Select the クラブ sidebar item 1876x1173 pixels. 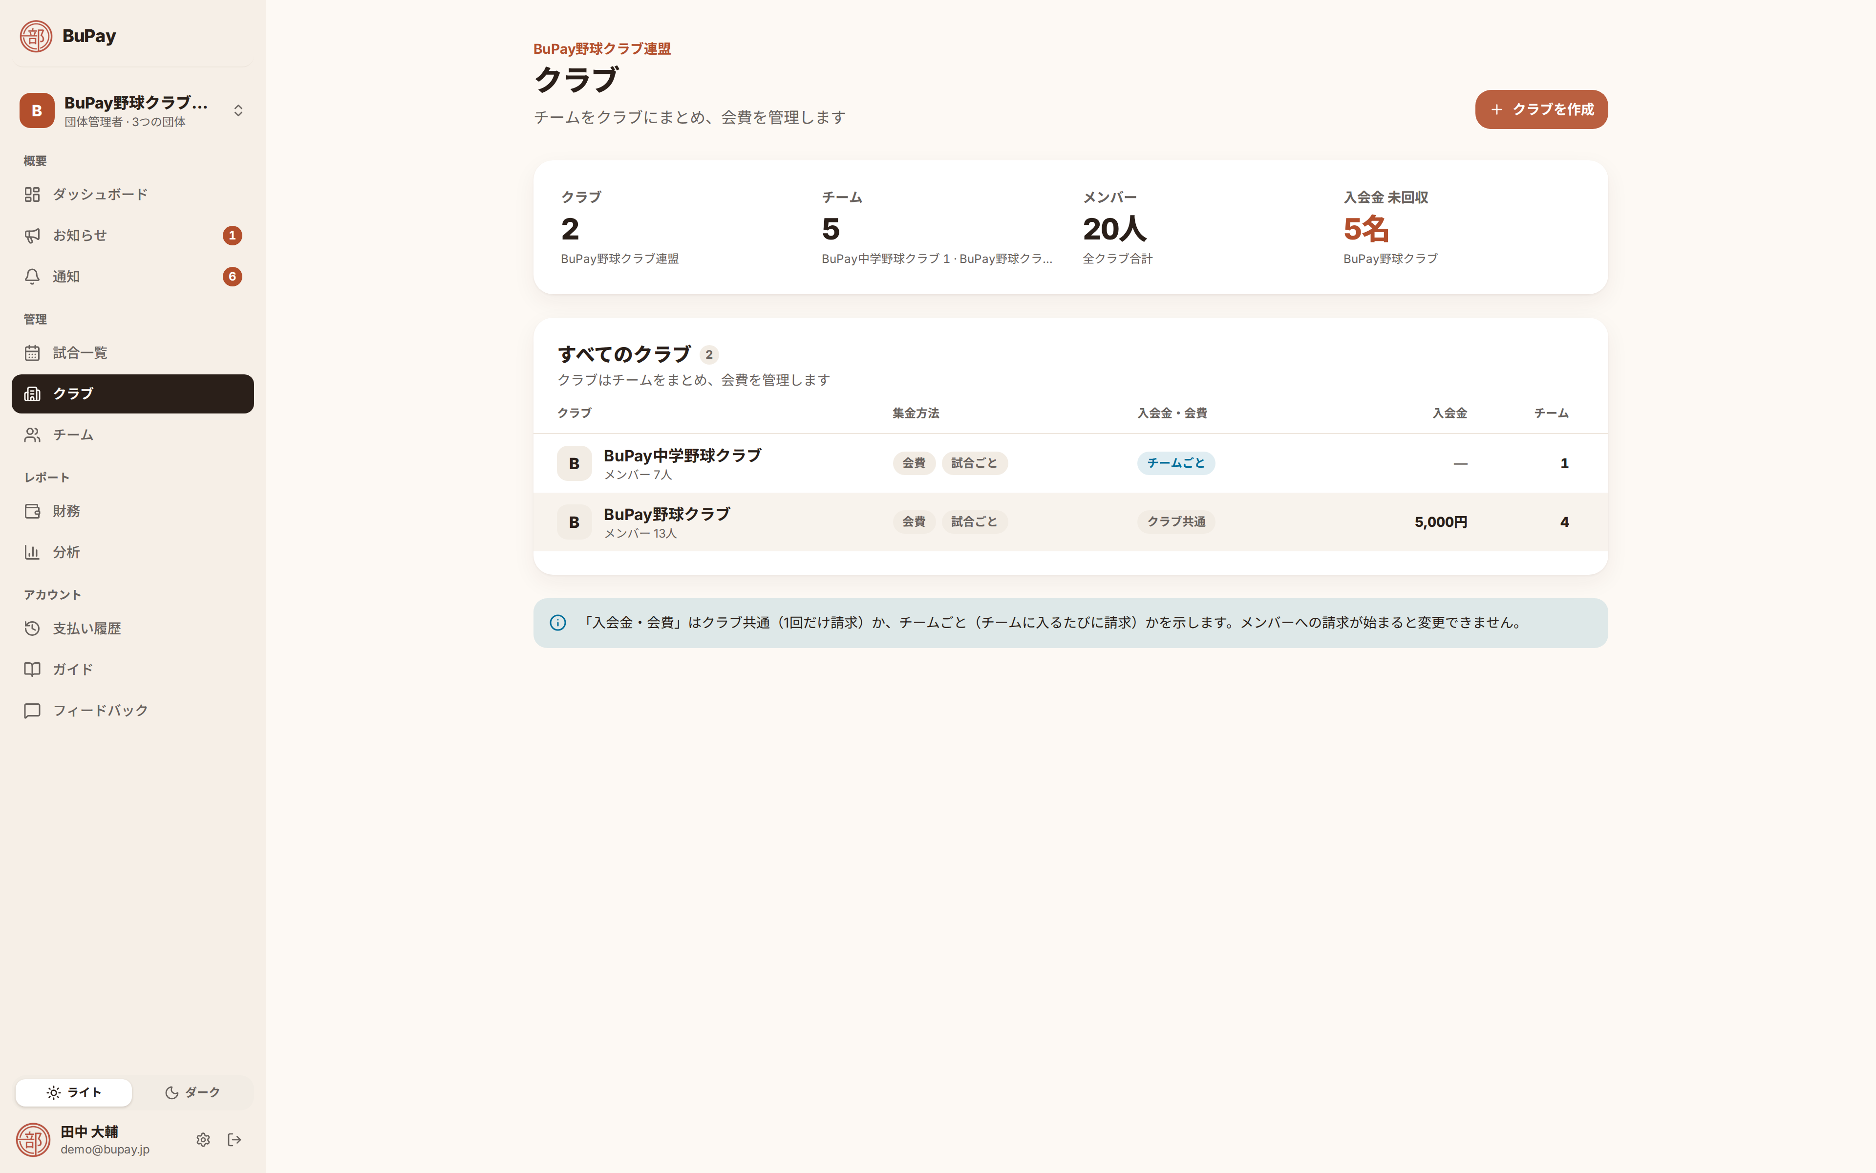[x=132, y=394]
